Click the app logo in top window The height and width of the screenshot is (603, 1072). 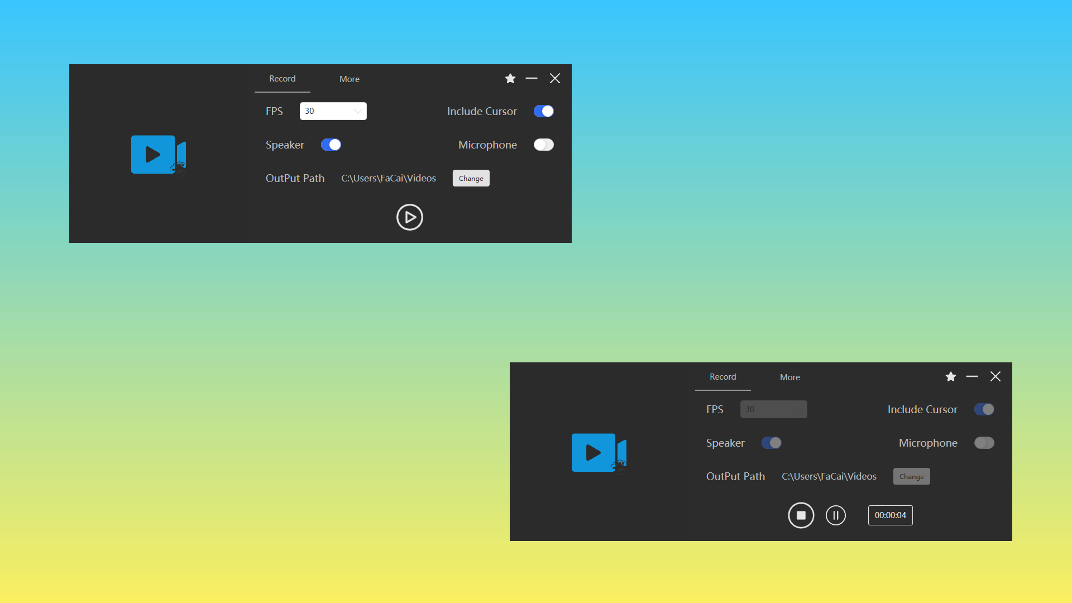[x=158, y=155]
